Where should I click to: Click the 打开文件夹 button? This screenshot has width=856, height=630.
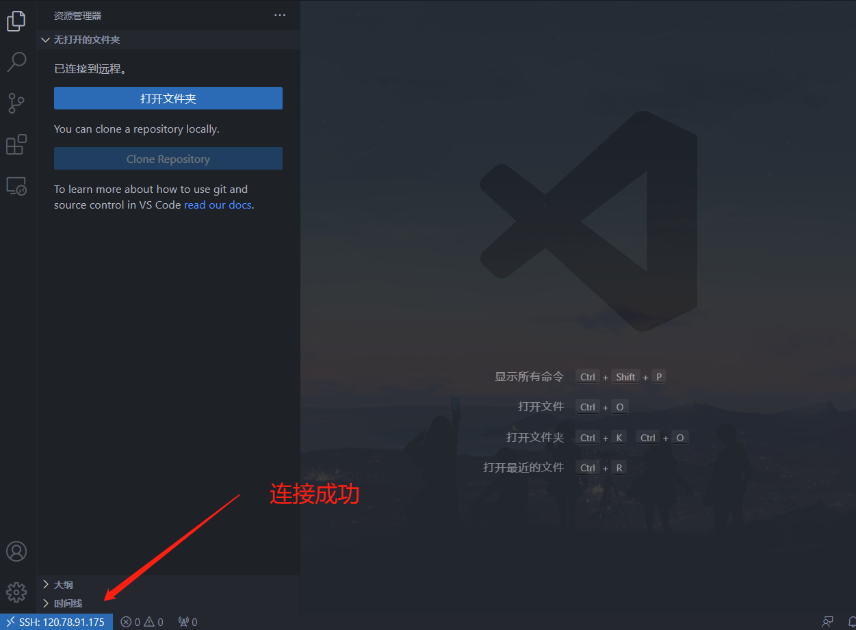(168, 99)
